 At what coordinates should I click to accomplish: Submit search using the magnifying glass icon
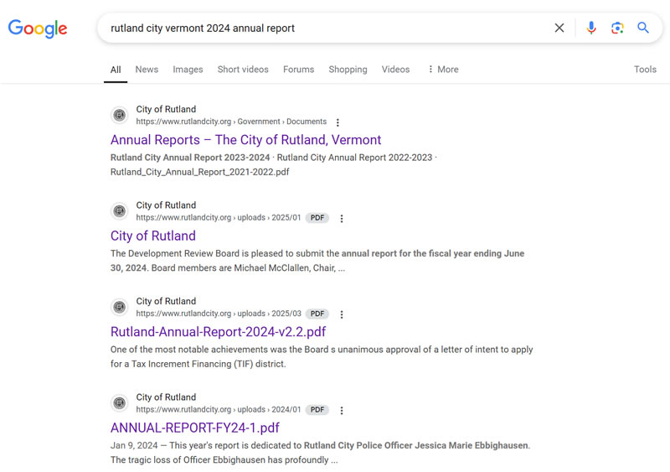coord(643,29)
